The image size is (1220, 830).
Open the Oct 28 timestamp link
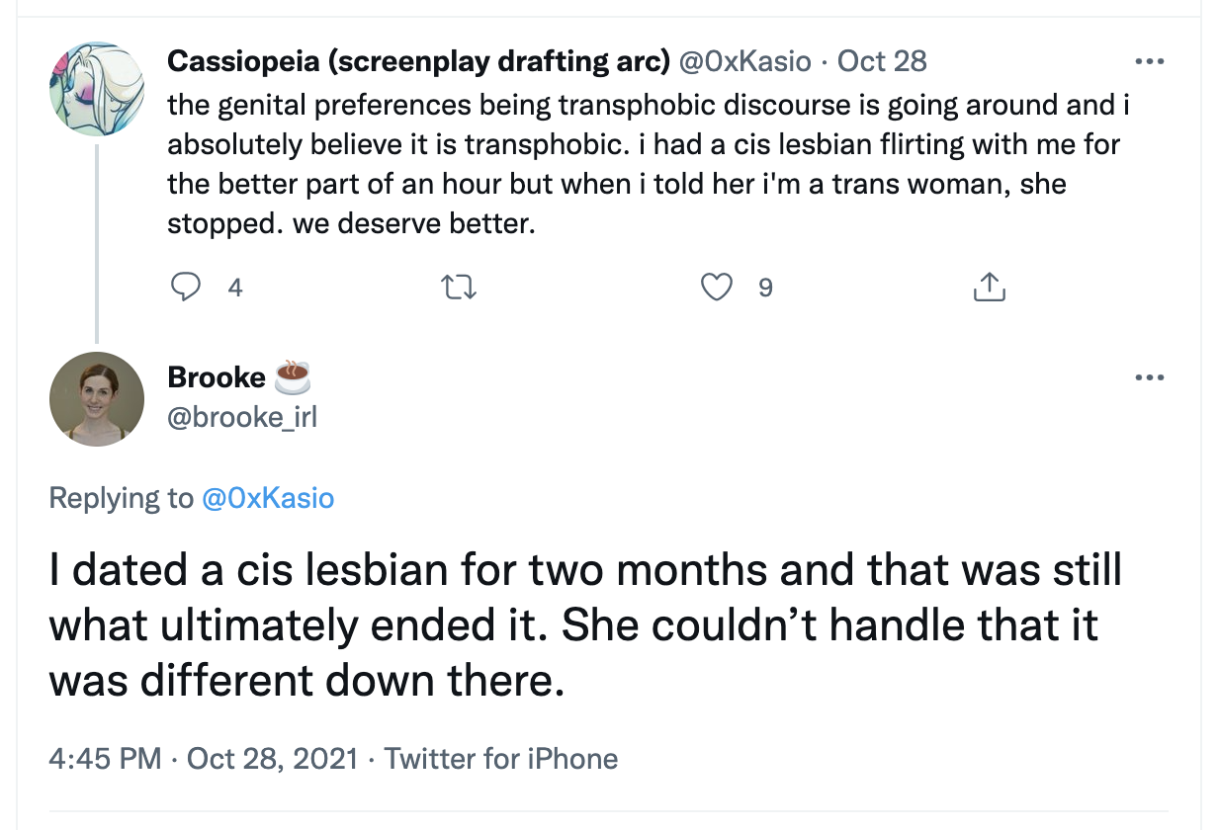click(882, 61)
